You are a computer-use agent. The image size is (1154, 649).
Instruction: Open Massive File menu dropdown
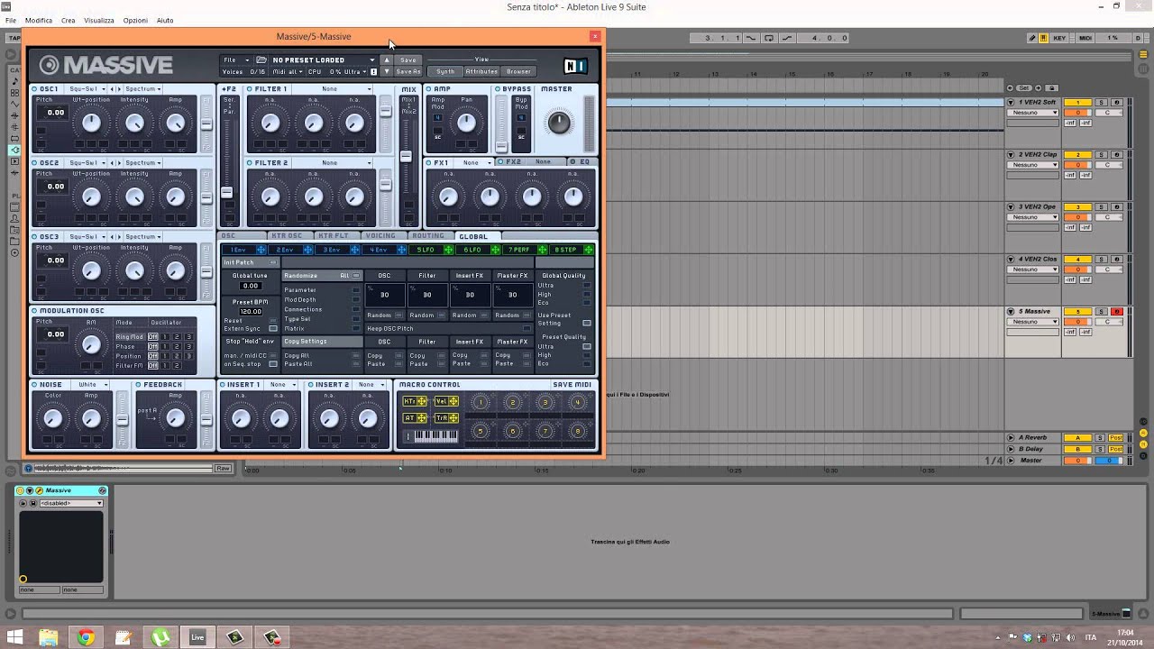pos(237,60)
